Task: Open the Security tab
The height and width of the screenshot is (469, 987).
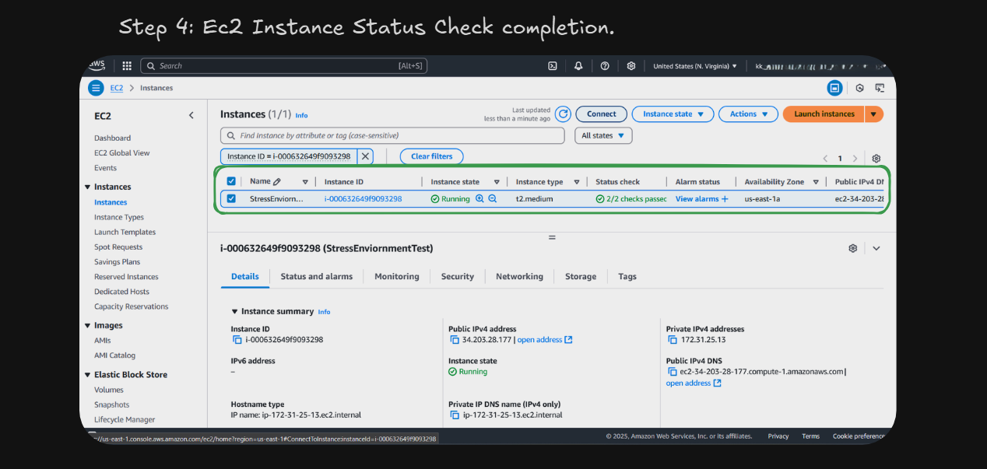Action: pyautogui.click(x=457, y=276)
